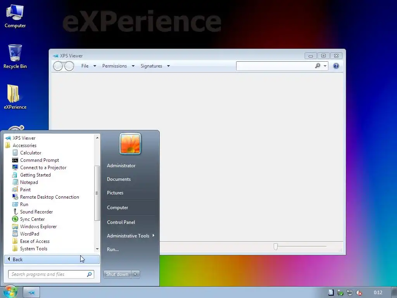This screenshot has height=298, width=397.
Task: Minimize the XPS Viewer window
Action: (x=311, y=56)
